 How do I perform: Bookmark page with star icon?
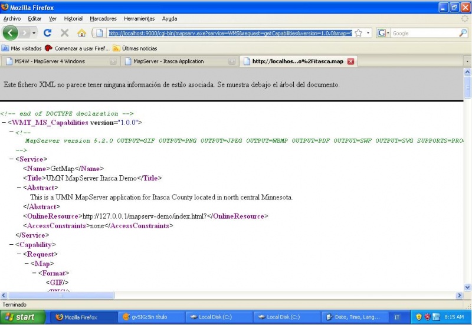pyautogui.click(x=358, y=33)
